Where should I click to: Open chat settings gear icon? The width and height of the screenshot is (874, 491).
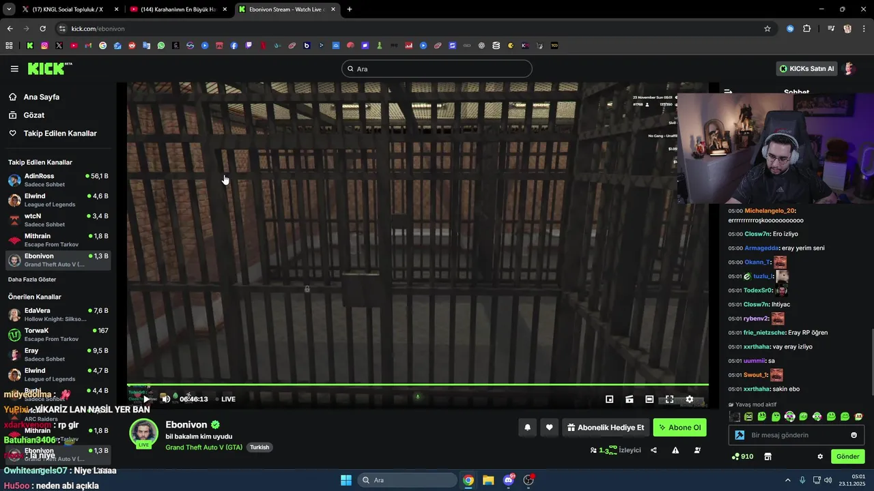(820, 456)
